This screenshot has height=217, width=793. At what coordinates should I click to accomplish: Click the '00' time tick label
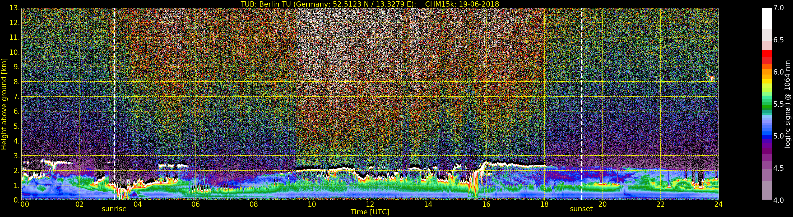pyautogui.click(x=25, y=204)
